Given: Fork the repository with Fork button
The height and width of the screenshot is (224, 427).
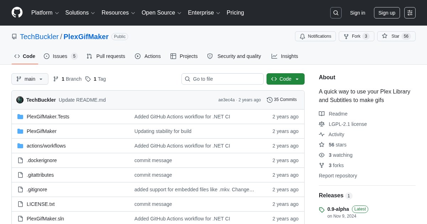Looking at the screenshot, I should [357, 36].
